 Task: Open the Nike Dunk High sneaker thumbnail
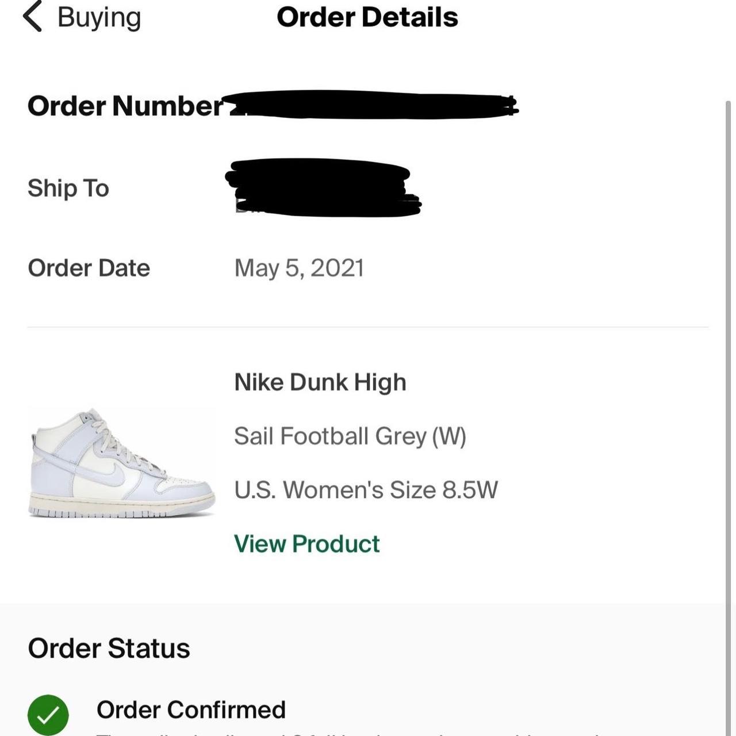(122, 463)
